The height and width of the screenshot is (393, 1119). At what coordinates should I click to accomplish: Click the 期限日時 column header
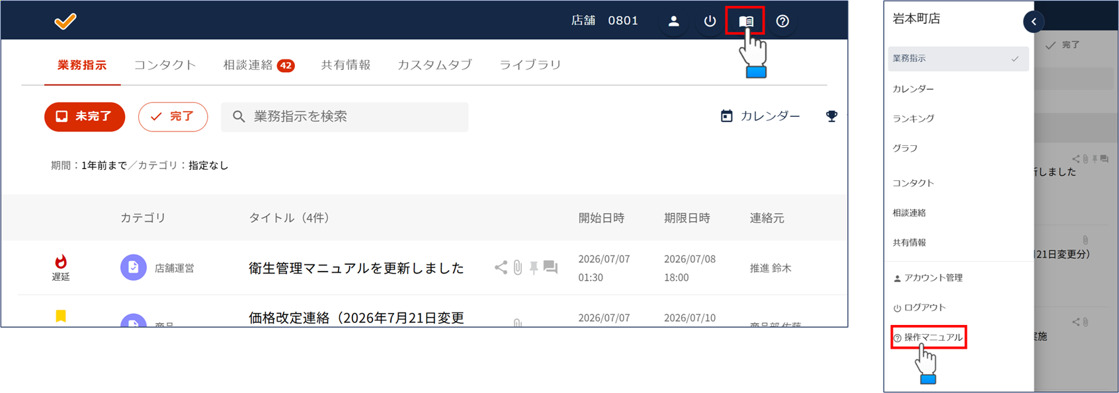pos(687,218)
